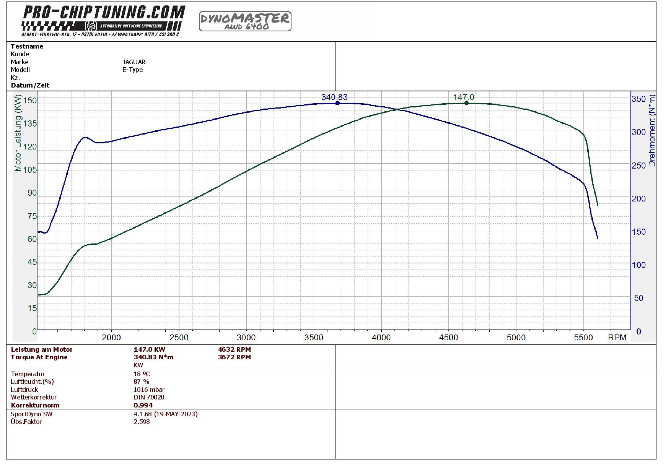Click the peak torque marker dot at 340.83

tap(337, 103)
